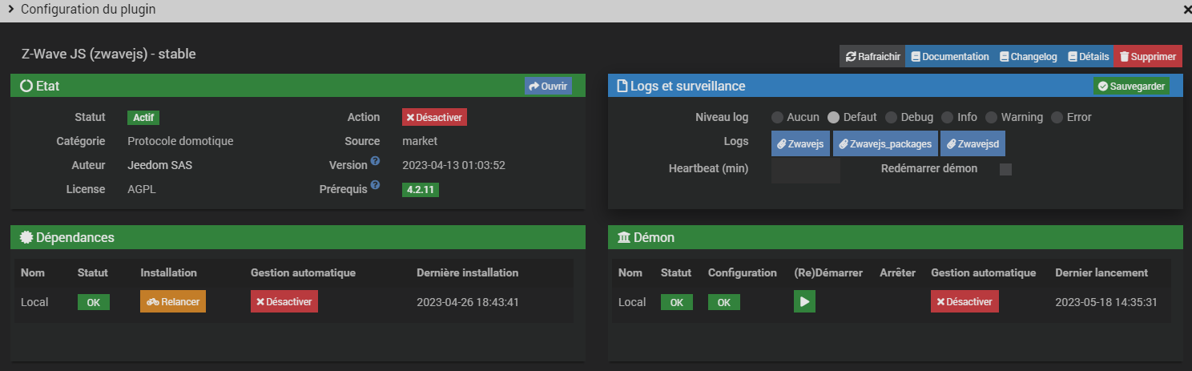View the plugin Changelog
Viewport: 1192px width, 371px height.
pos(1028,56)
